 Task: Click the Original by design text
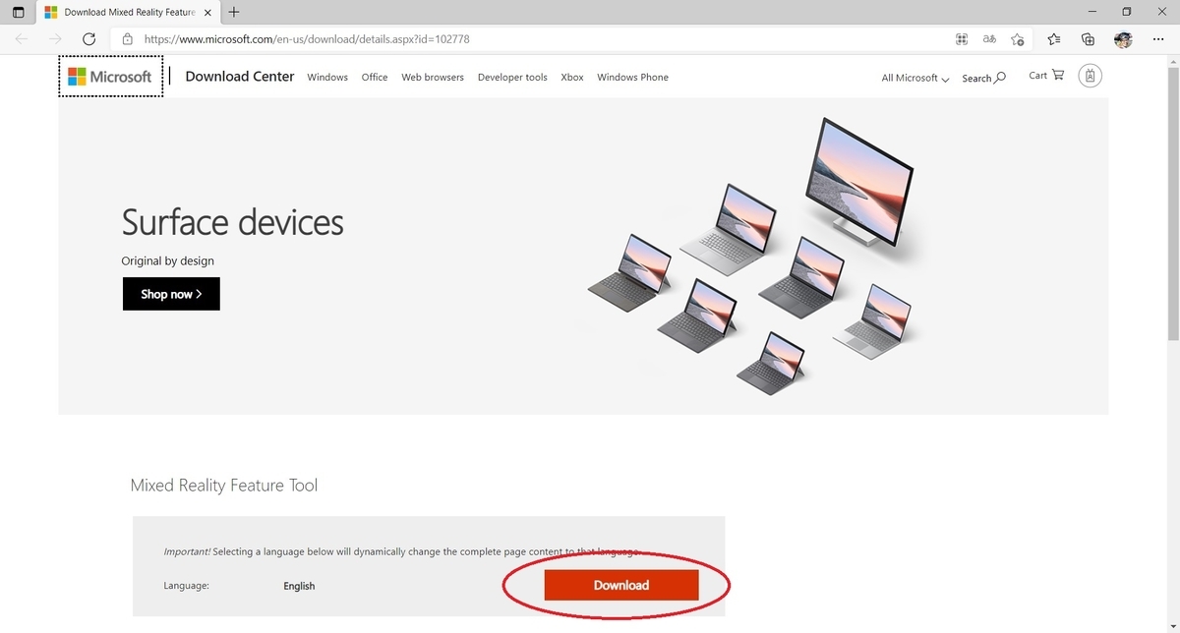tap(167, 260)
